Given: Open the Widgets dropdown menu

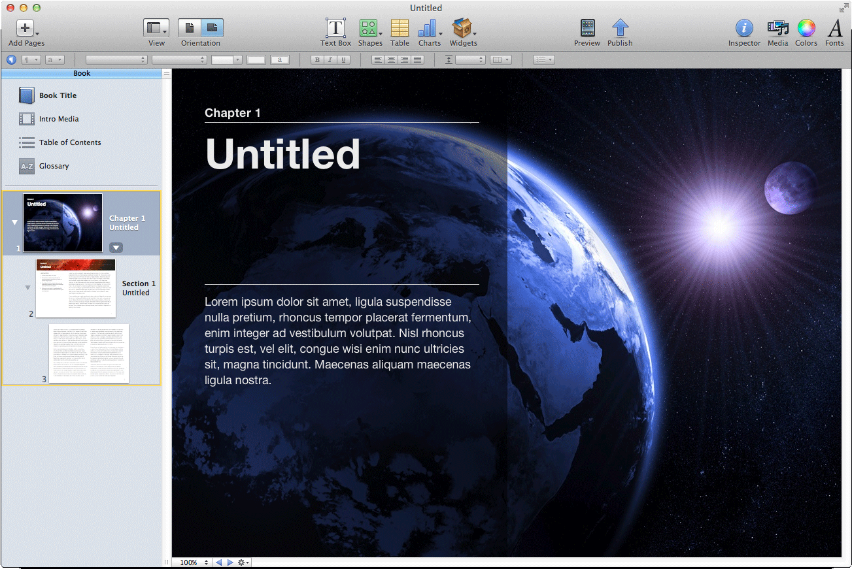Looking at the screenshot, I should pos(463,28).
